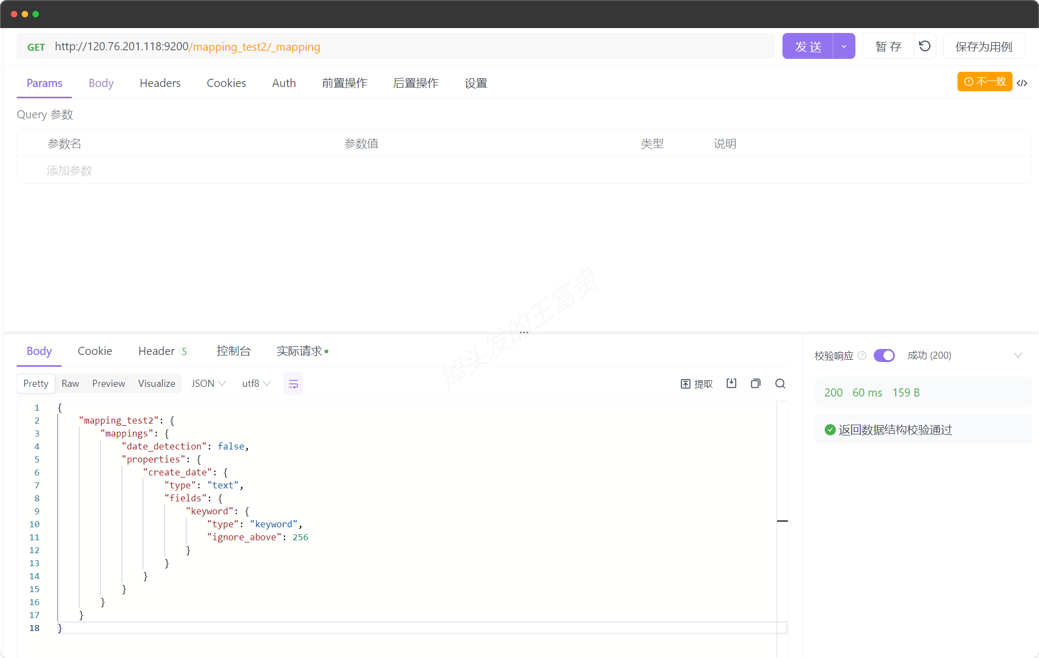Open the code generation icon
1039x658 pixels.
[1022, 83]
